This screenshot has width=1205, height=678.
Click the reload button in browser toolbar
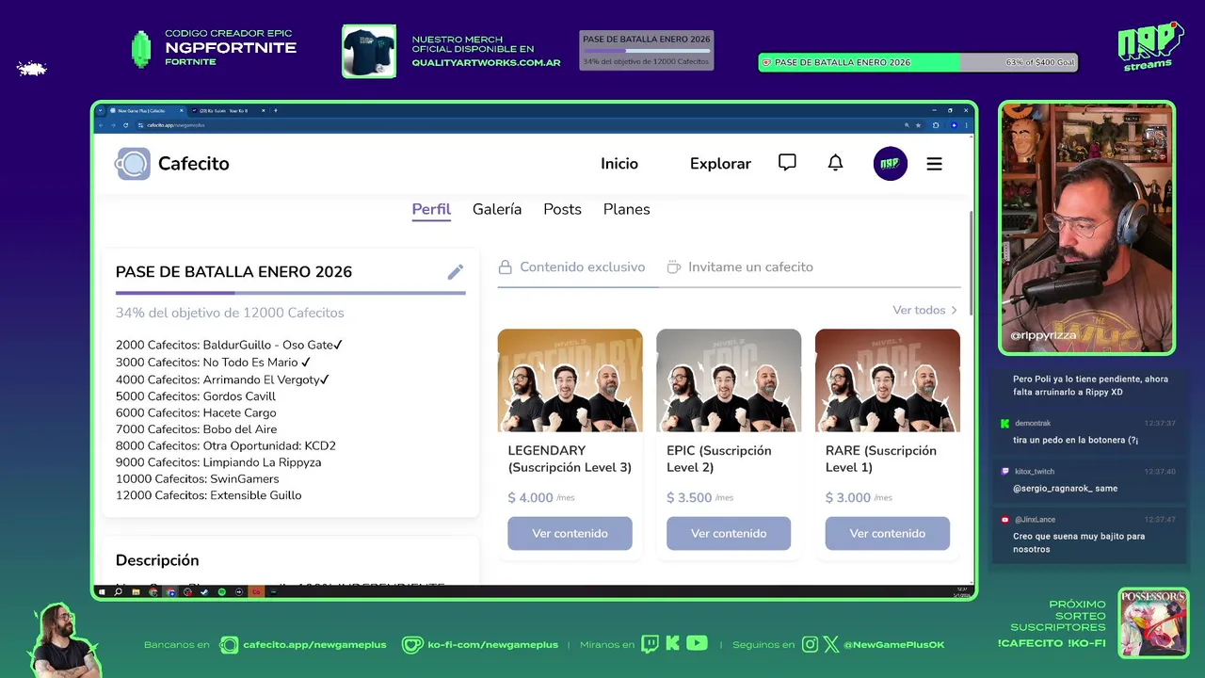127,125
